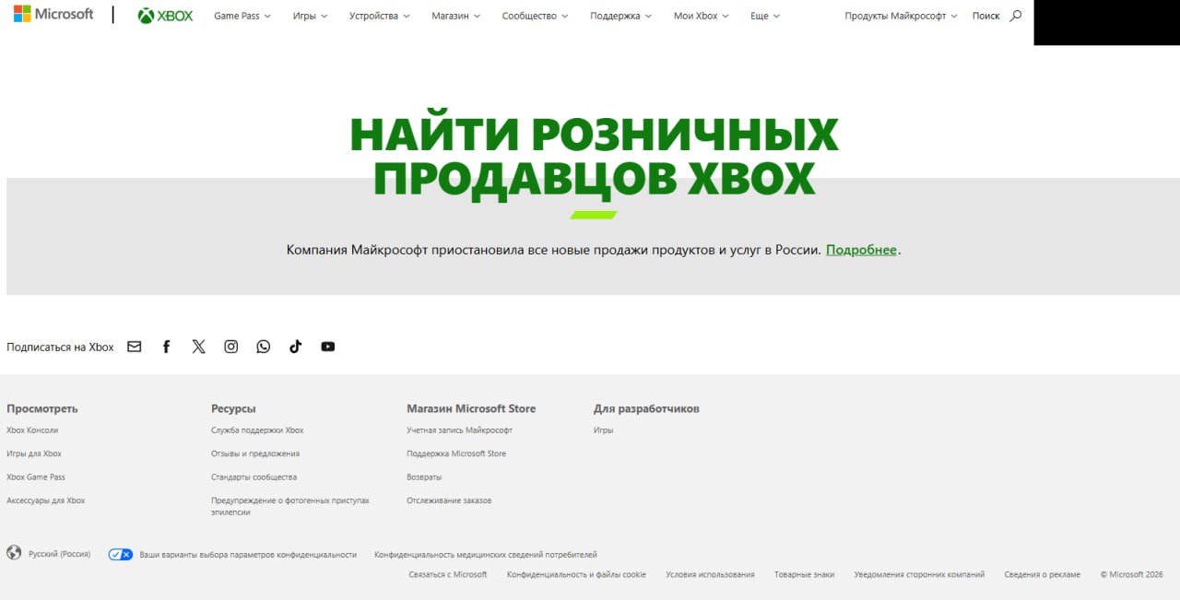Open Xbox Instagram icon

(231, 347)
